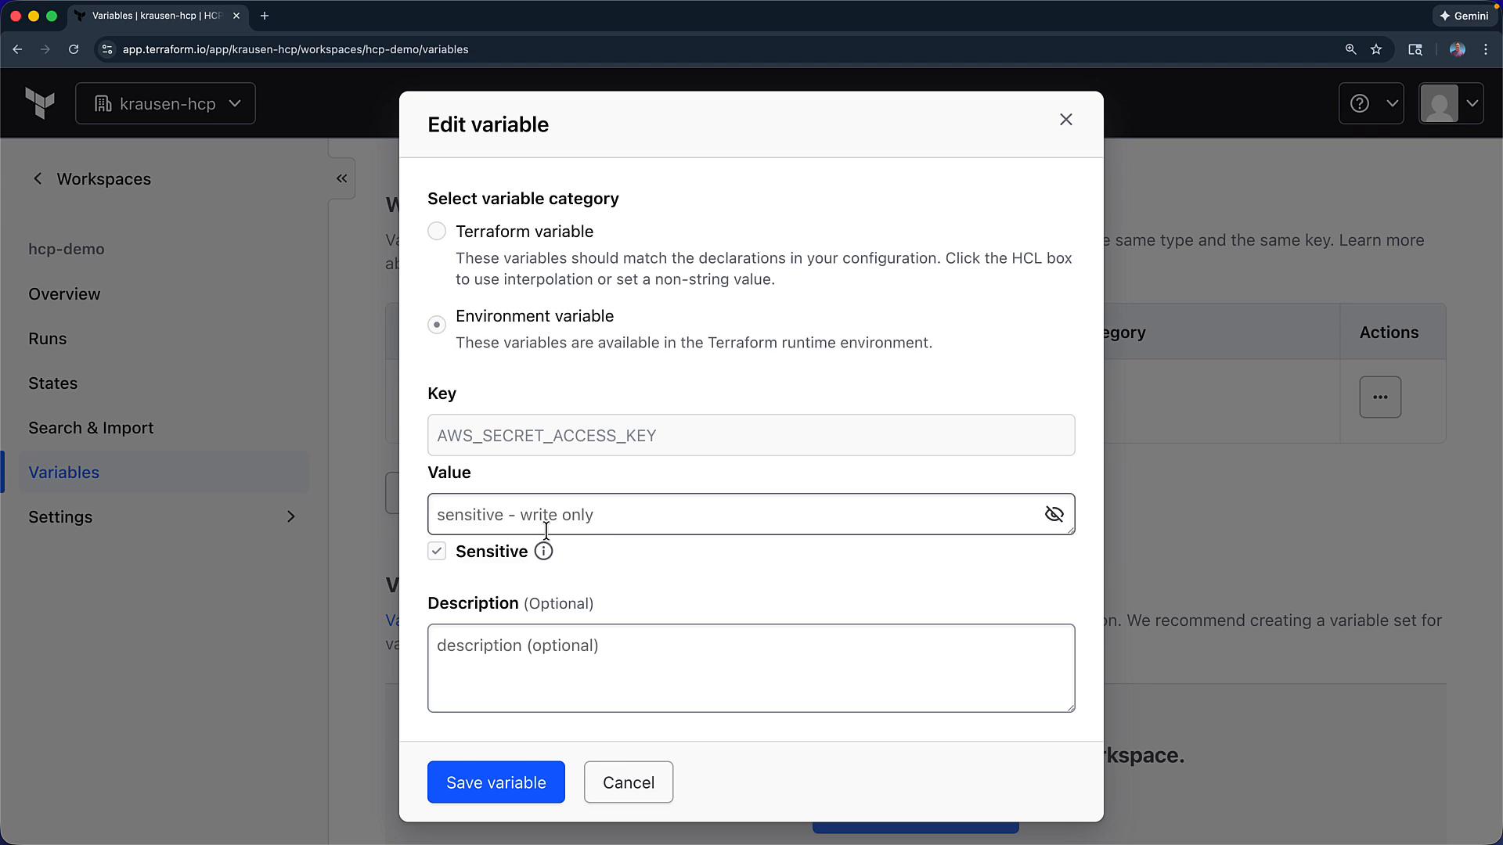Select the Terraform variable radio button
This screenshot has height=845, width=1503.
coord(437,232)
